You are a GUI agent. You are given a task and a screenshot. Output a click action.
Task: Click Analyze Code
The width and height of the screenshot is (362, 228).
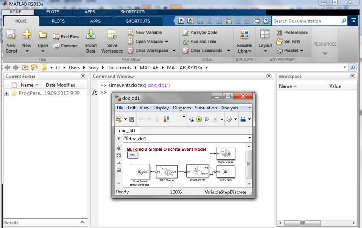pyautogui.click(x=200, y=33)
